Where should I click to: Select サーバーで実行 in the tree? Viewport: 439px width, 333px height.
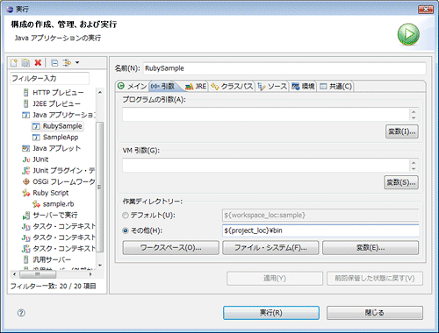[55, 215]
